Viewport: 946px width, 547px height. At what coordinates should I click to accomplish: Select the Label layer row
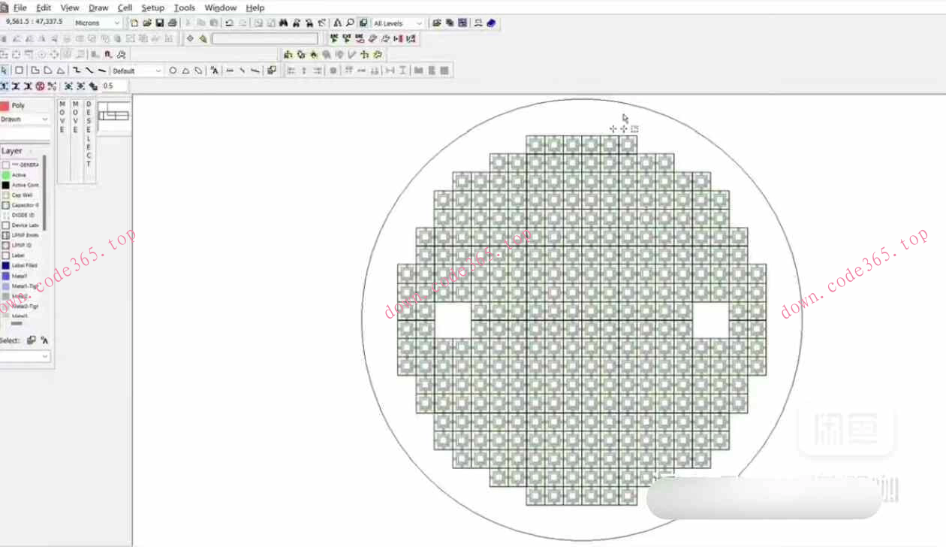(21, 255)
